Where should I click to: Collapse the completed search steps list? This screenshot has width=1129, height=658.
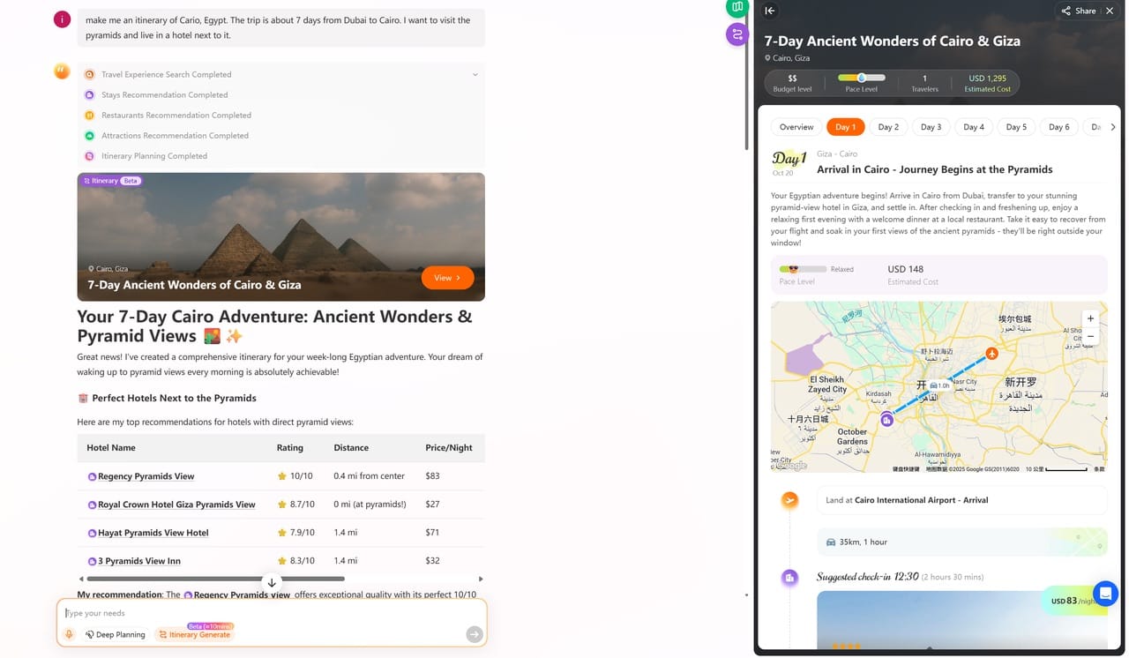tap(475, 75)
